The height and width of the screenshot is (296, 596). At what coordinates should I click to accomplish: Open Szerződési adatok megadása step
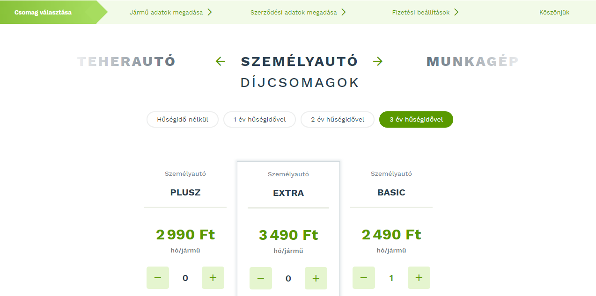(294, 12)
